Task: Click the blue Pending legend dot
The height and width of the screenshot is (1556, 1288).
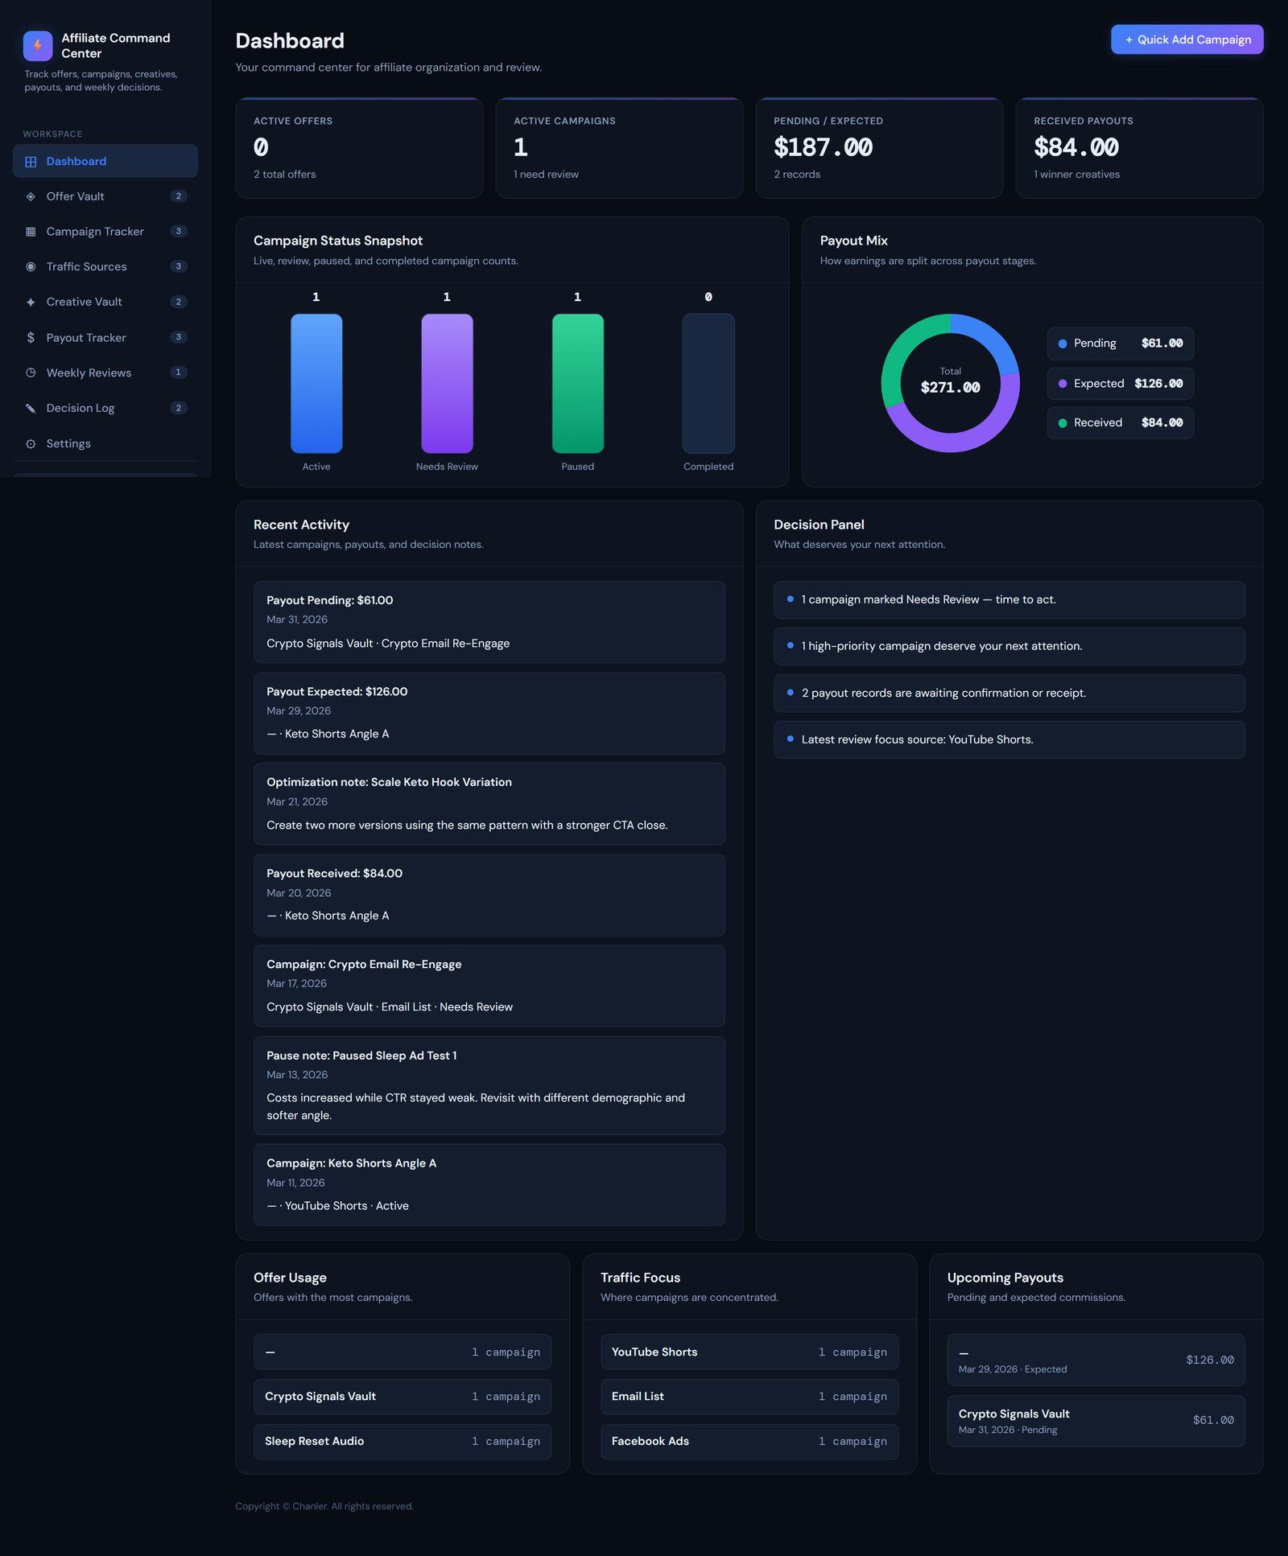Action: pos(1063,344)
